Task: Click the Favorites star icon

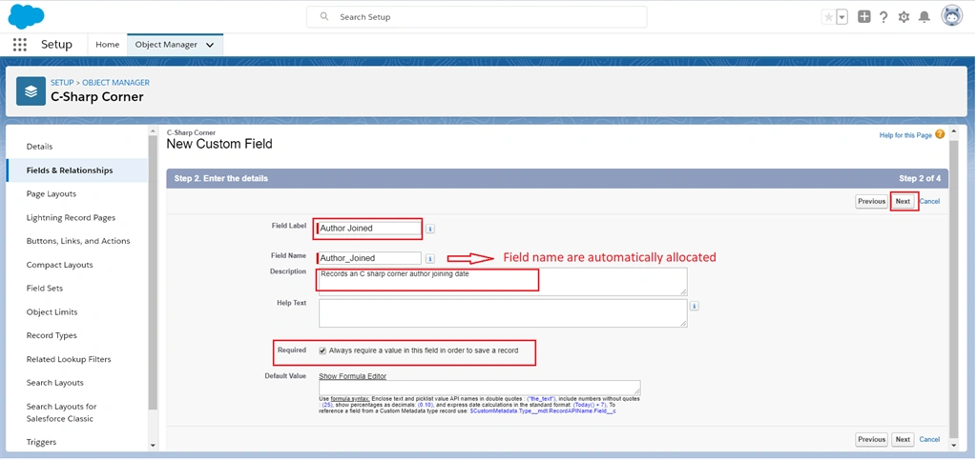Action: 828,17
